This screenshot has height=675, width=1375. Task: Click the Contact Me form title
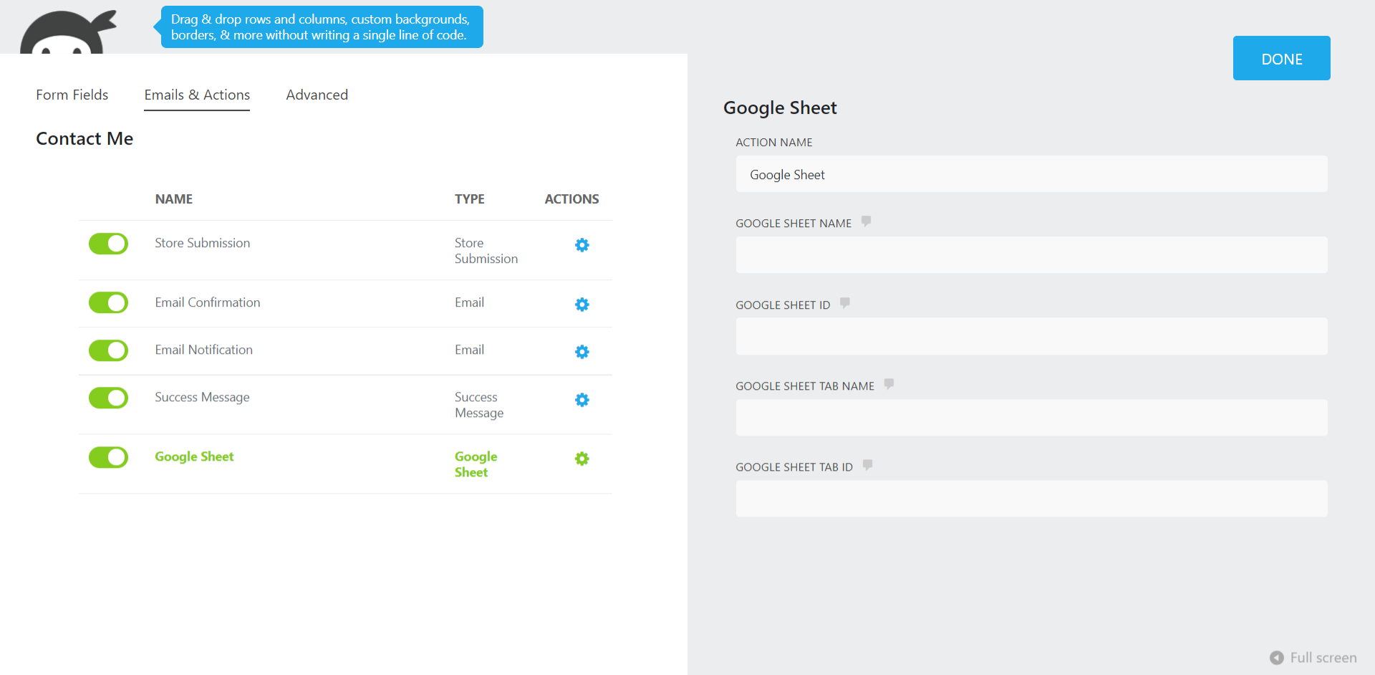[x=85, y=138]
